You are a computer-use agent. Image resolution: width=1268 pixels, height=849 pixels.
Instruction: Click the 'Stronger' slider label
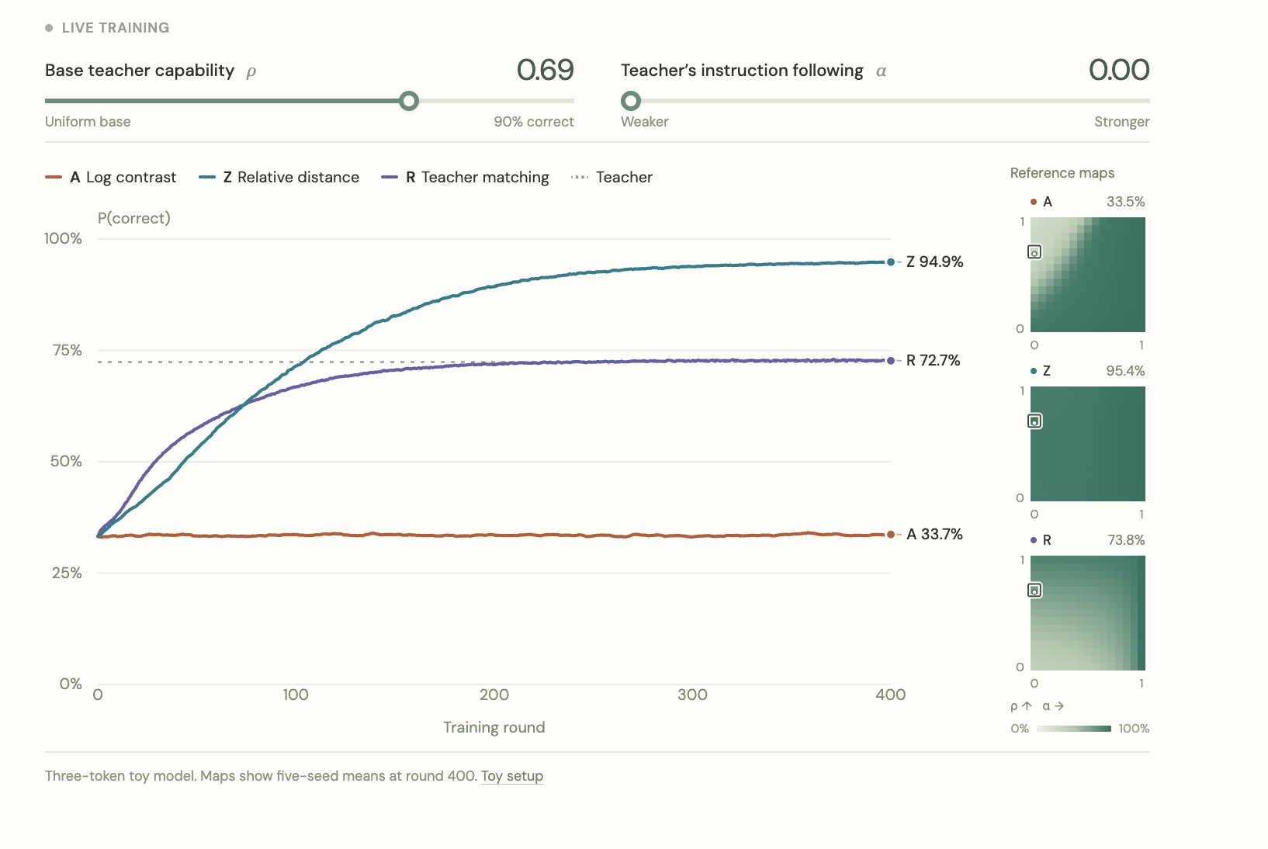point(1122,122)
